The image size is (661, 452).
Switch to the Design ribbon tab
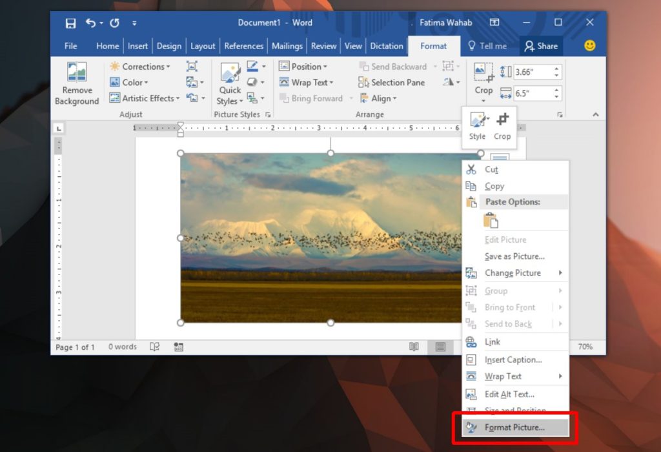169,46
